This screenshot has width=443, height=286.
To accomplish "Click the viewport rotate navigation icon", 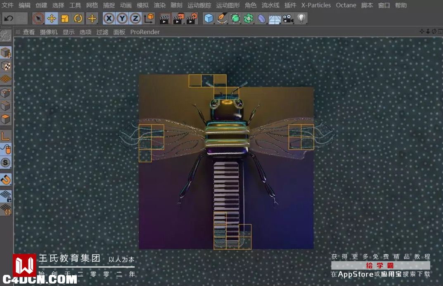I will (x=434, y=31).
